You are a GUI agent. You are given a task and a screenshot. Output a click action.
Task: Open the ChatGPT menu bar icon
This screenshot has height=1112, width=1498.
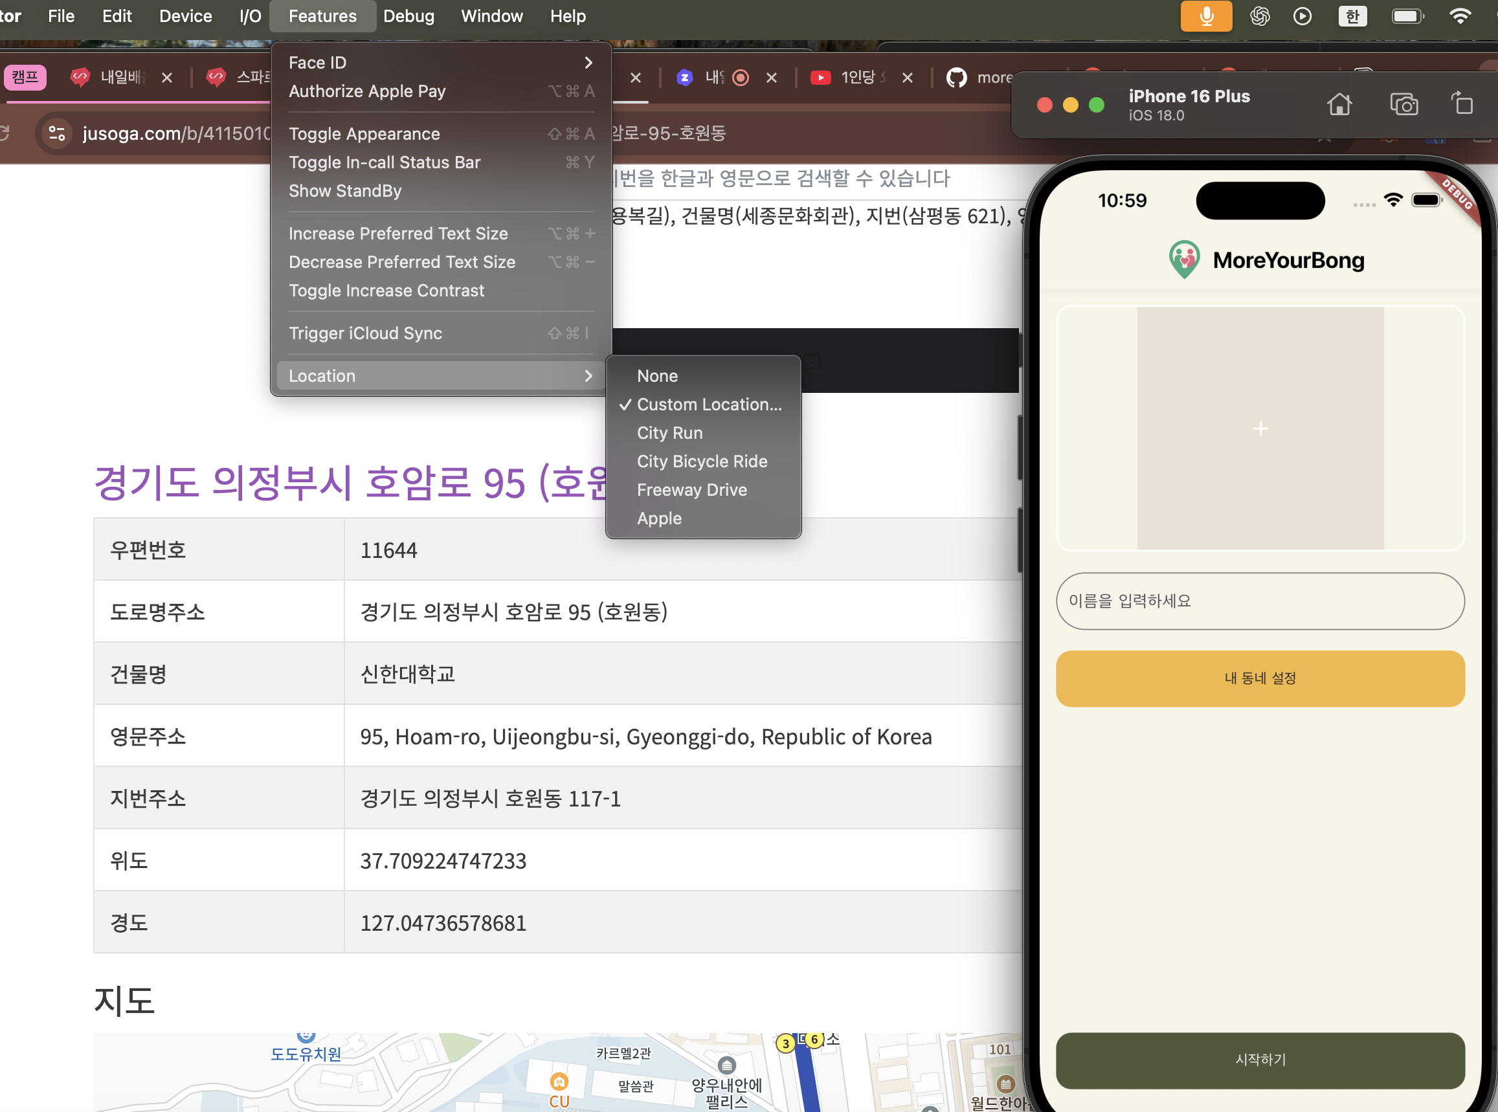click(1260, 16)
